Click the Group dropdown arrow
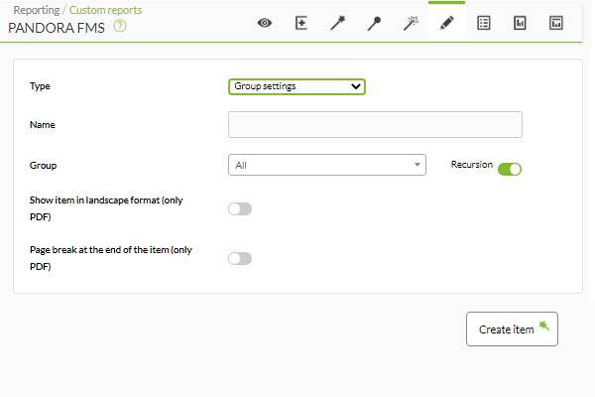 (417, 165)
